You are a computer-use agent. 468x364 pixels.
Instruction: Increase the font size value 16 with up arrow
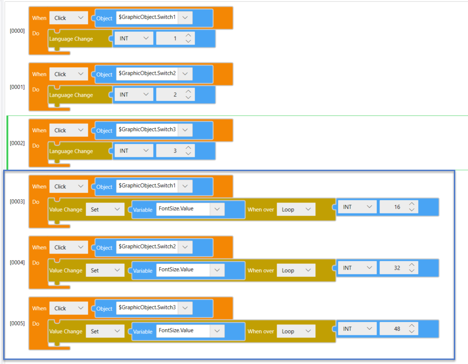pos(411,204)
